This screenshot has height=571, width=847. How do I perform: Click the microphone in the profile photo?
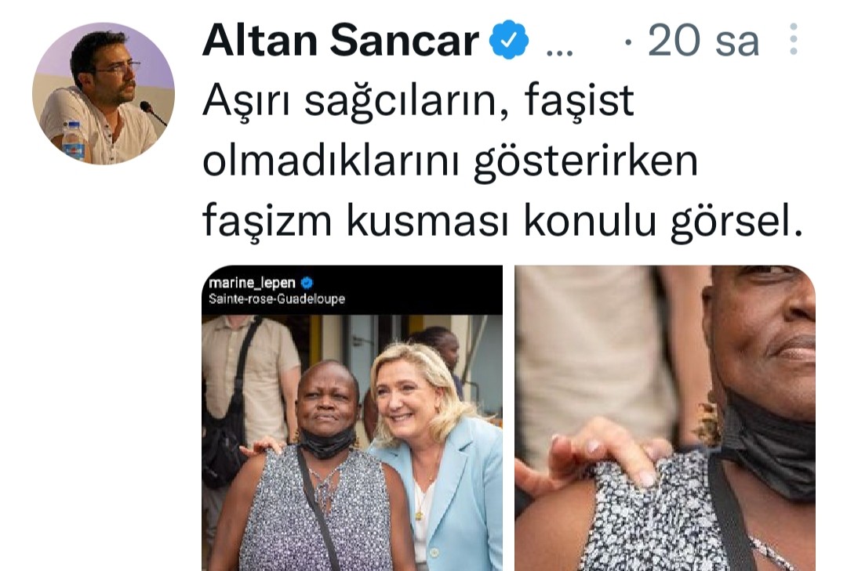tap(153, 112)
